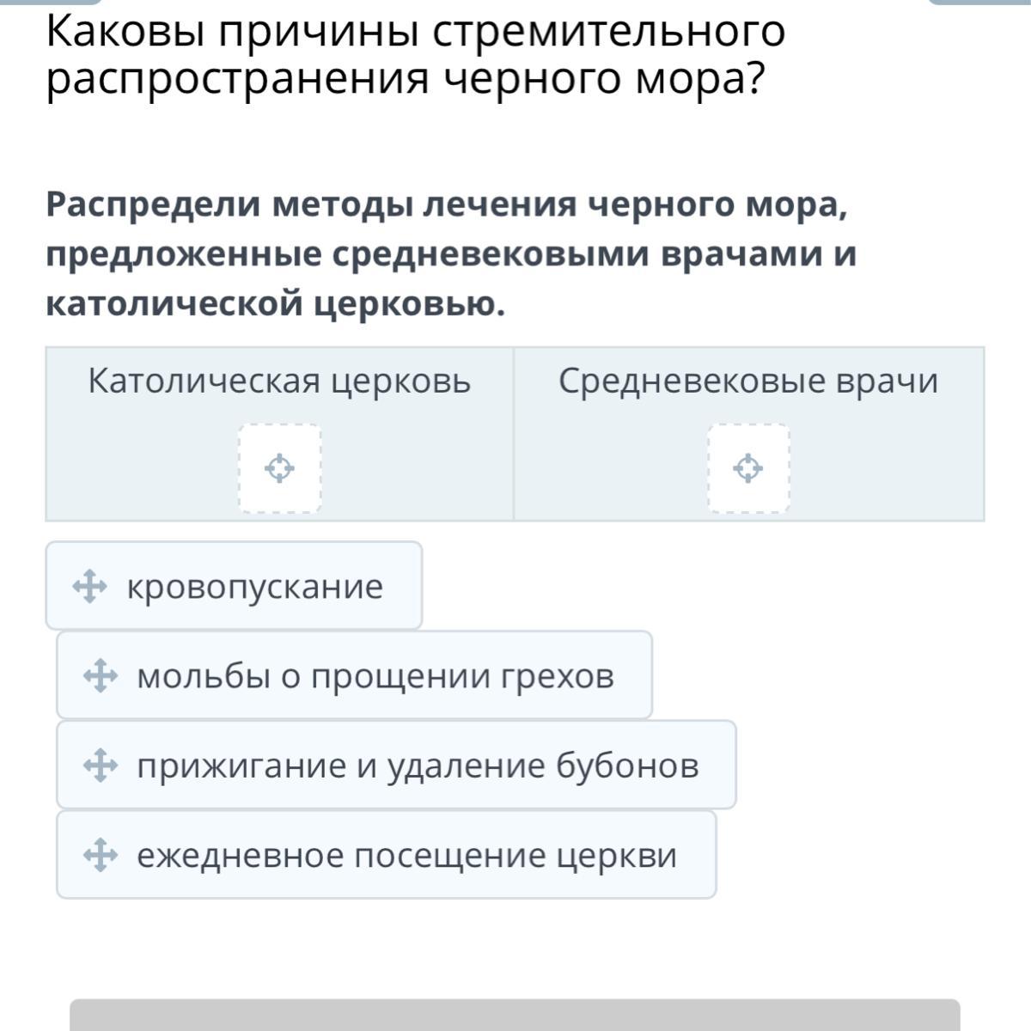Image resolution: width=1031 pixels, height=1031 pixels.
Task: Select the ежедневное посещение церкви card
Action: (387, 855)
